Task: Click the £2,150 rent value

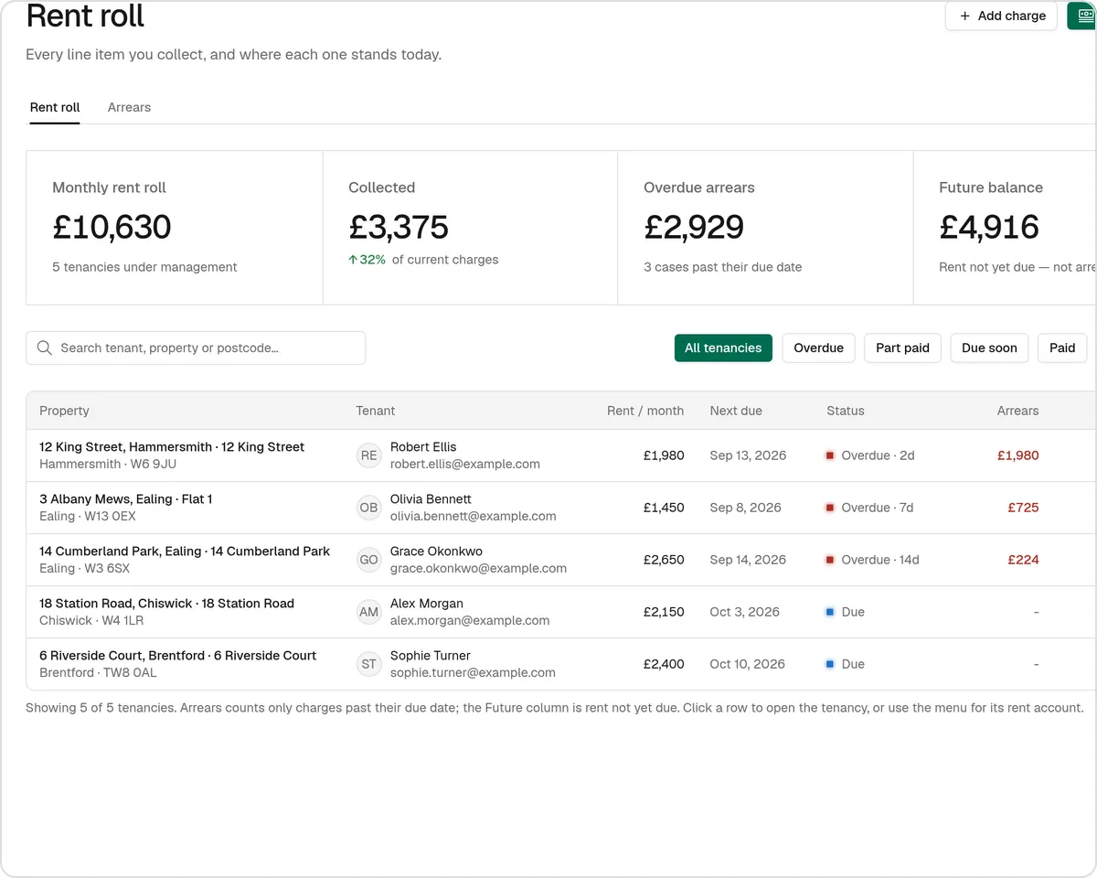Action: pos(664,612)
